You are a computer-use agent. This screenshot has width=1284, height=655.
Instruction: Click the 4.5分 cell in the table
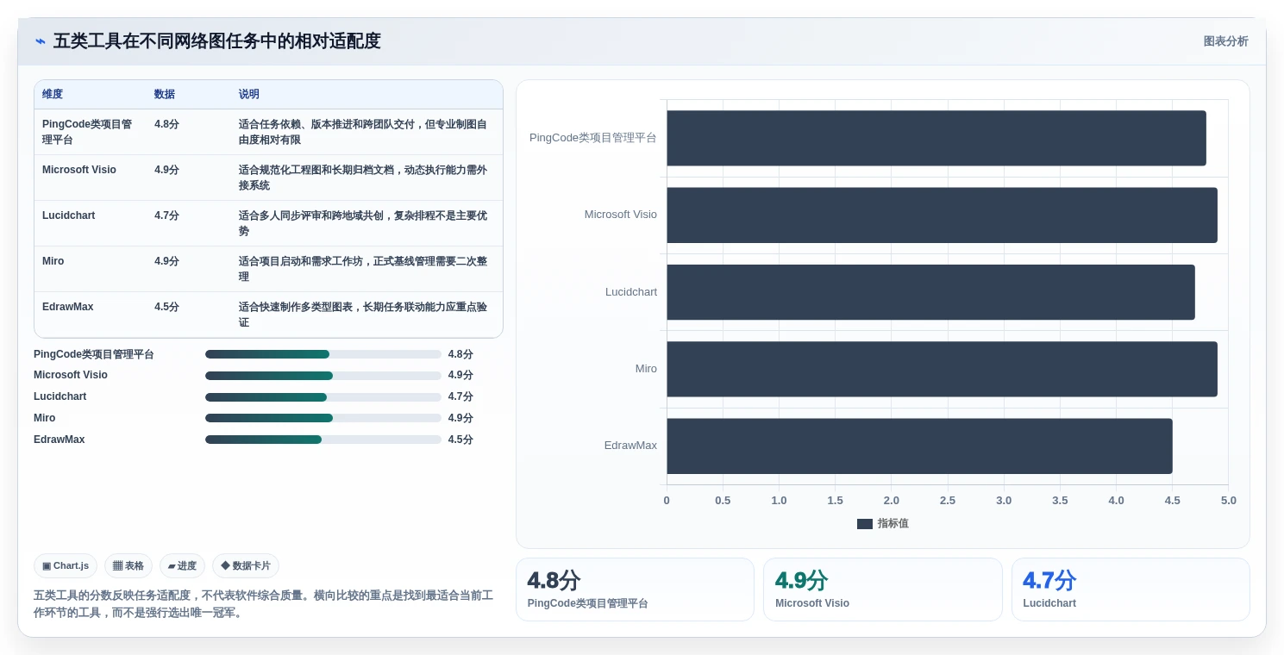pos(167,307)
